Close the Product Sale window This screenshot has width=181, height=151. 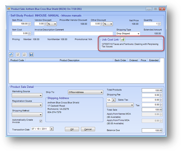(x=162, y=9)
